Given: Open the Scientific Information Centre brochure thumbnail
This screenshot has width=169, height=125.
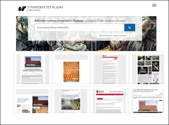Looking at the screenshot, I should pyautogui.click(x=32, y=101).
